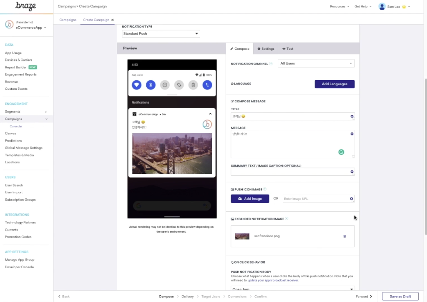
Task: Expand the Resources menu
Action: tap(339, 6)
